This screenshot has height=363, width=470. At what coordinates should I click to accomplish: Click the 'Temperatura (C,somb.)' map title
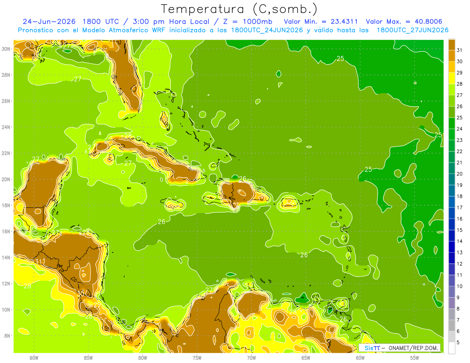coord(239,9)
